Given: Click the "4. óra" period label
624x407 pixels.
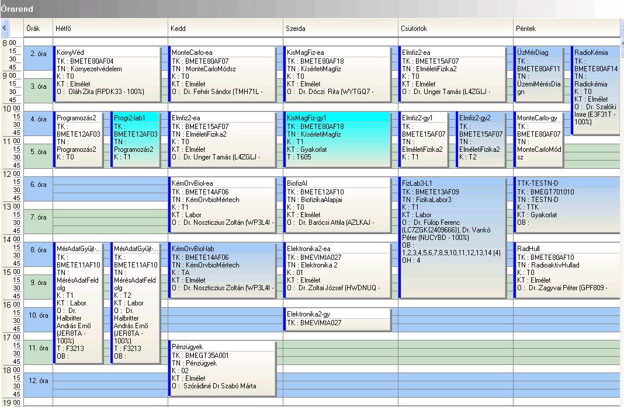Looking at the screenshot, I should click(x=38, y=119).
